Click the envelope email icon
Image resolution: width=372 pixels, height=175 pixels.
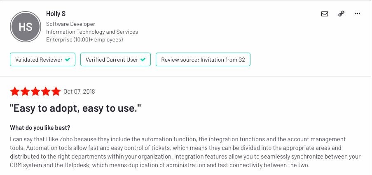point(325,14)
